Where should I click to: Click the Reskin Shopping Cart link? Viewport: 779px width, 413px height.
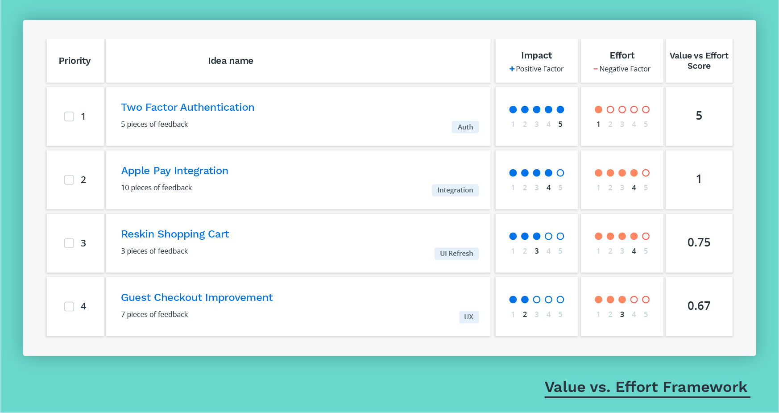click(x=175, y=234)
